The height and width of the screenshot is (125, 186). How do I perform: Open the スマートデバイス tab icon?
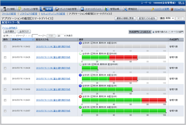pos(82,9)
